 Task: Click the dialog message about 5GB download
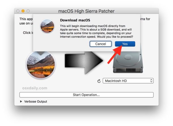point(96,31)
